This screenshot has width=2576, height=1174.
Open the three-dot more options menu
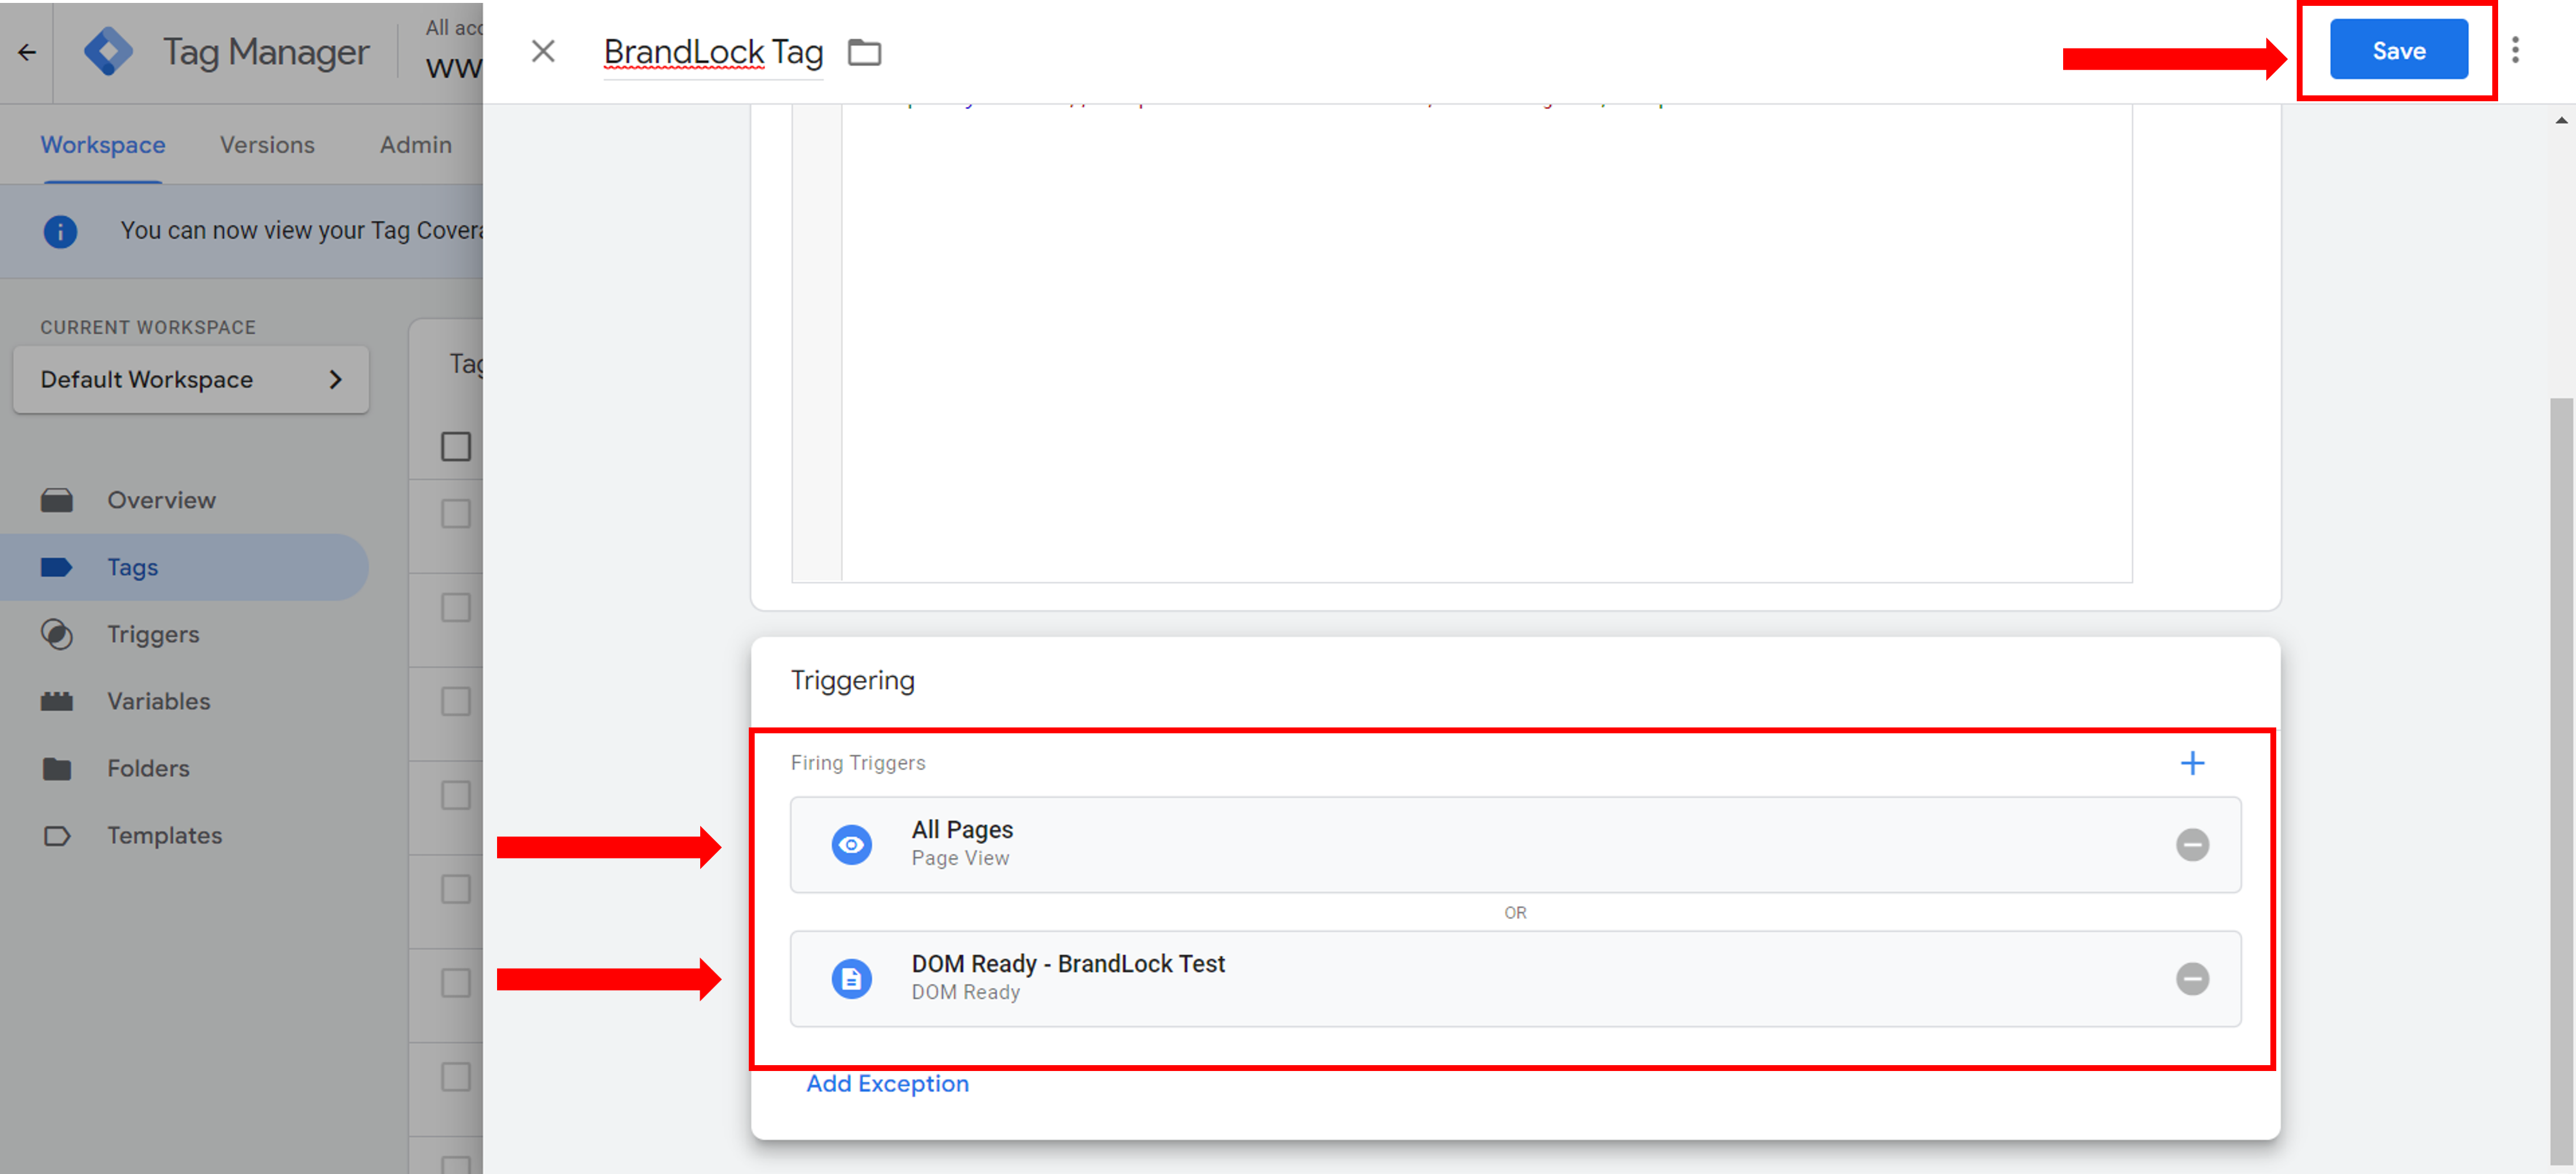[x=2515, y=50]
